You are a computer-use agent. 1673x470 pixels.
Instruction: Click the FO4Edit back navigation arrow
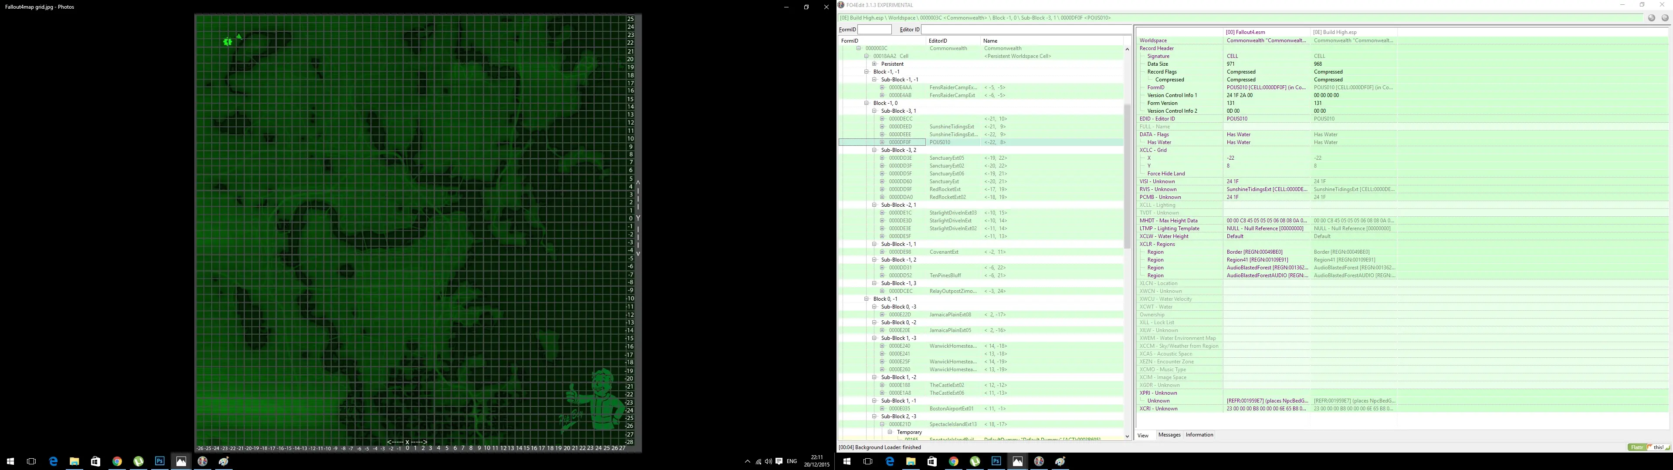point(1652,18)
